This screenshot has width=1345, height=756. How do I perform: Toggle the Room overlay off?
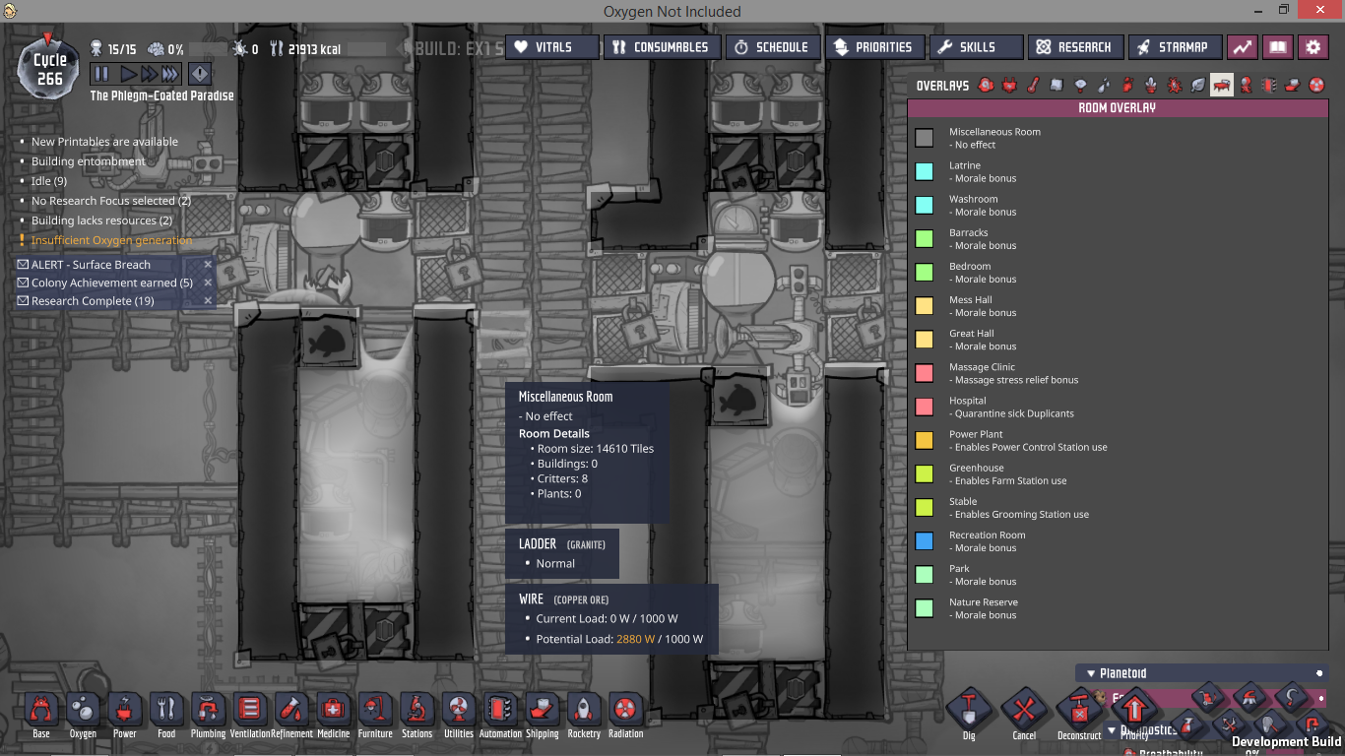pos(1222,86)
